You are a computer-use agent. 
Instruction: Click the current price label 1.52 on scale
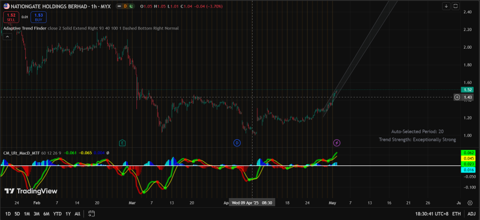point(468,90)
